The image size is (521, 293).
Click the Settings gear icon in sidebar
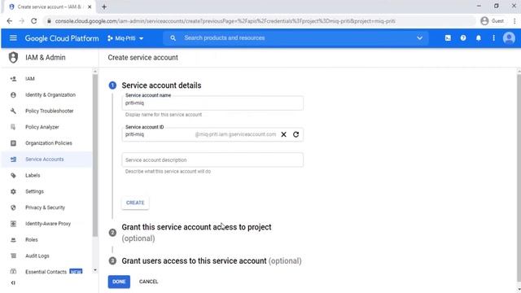click(x=13, y=191)
